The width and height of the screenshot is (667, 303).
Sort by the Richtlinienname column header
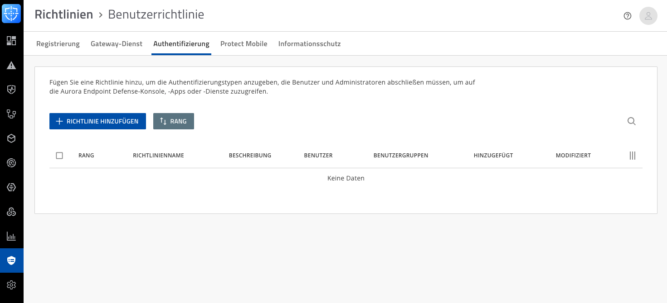click(158, 156)
